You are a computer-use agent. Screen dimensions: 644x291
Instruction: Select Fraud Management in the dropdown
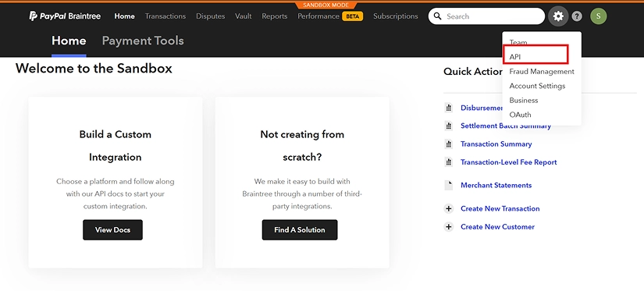point(542,72)
